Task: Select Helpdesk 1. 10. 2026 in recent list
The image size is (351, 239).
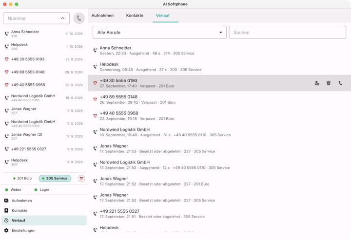Action: 44,47
